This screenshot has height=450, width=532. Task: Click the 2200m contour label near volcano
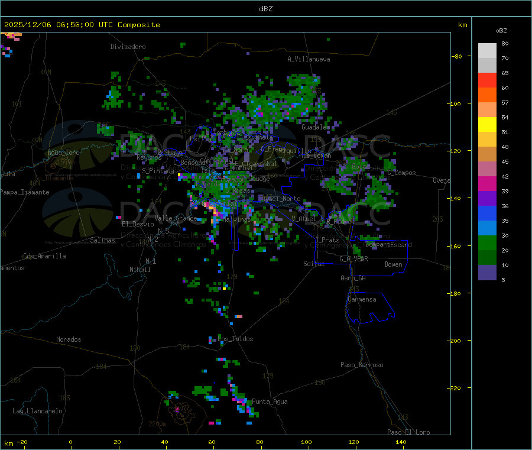click(157, 424)
